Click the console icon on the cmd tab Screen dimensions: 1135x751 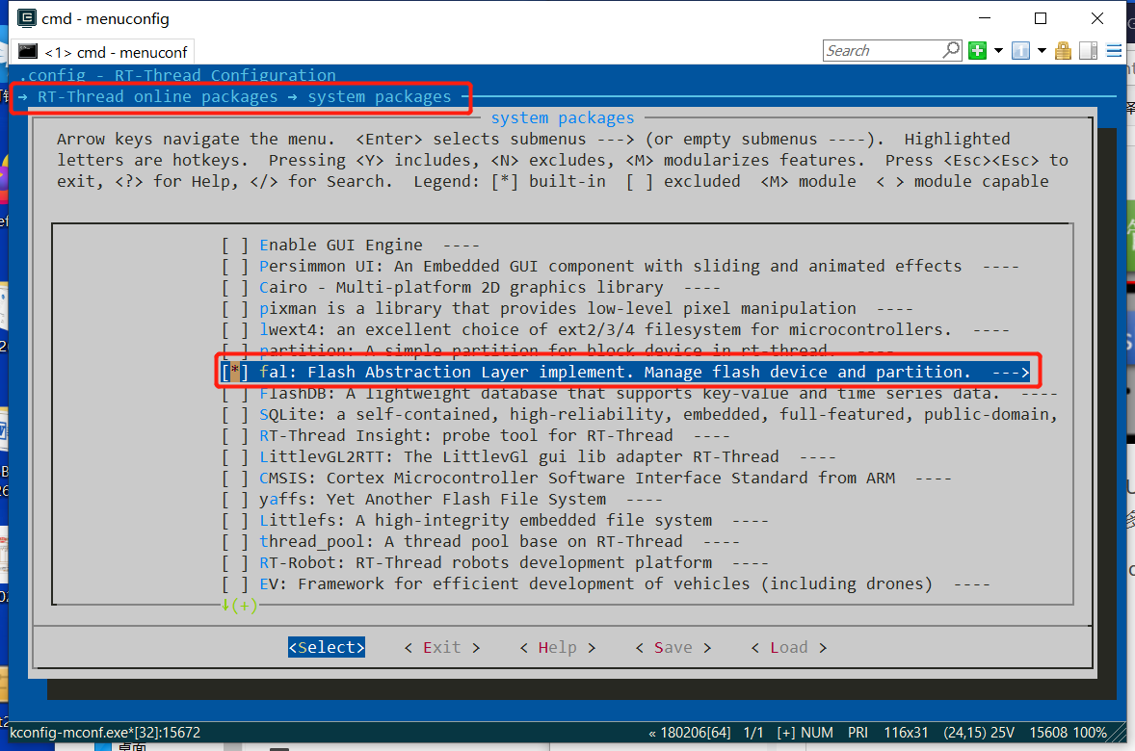[28, 51]
